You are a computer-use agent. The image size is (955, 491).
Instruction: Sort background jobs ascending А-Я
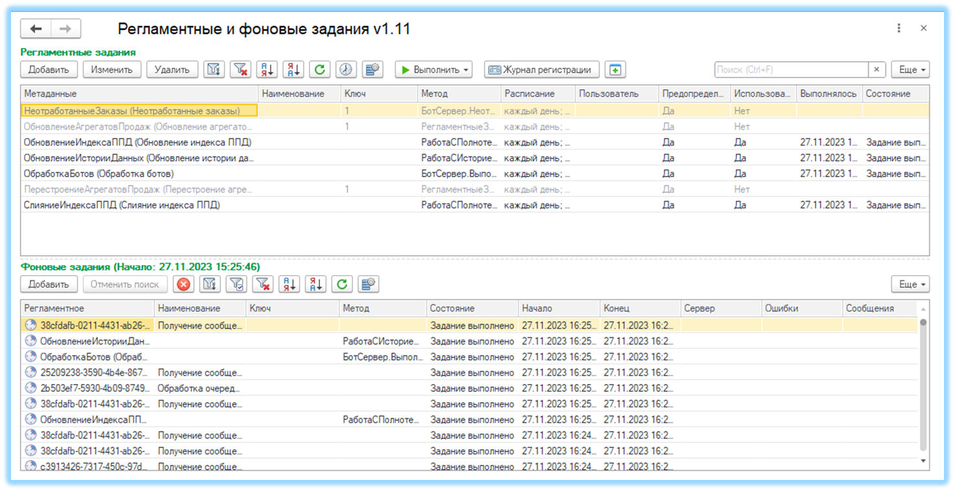click(289, 284)
